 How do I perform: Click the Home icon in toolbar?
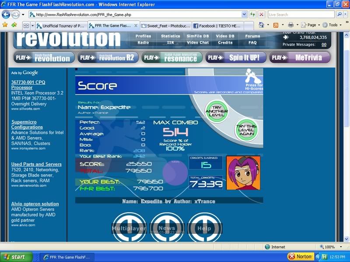(x=261, y=25)
